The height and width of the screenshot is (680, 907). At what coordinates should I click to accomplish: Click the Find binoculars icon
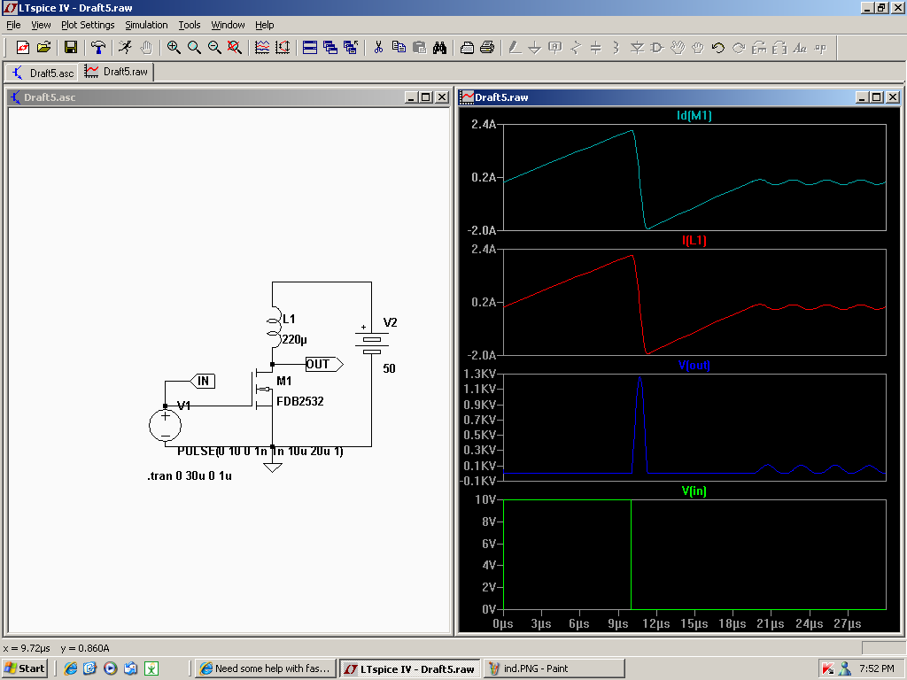(x=439, y=48)
